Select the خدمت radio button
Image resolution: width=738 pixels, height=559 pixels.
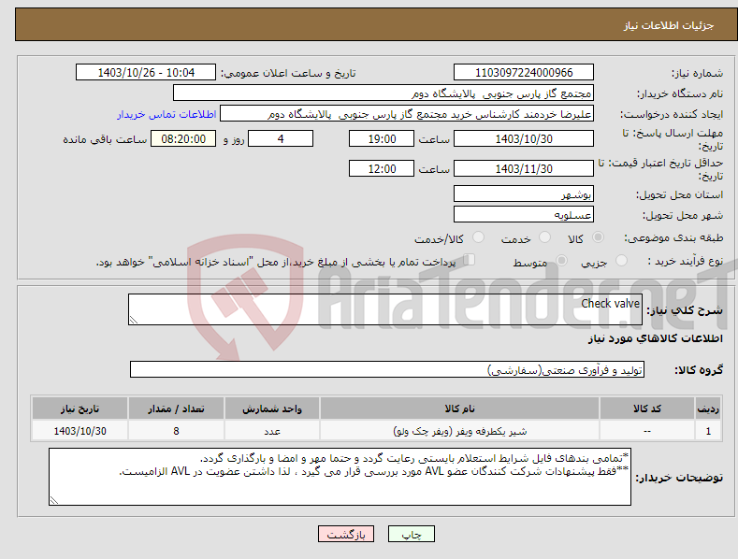click(x=544, y=237)
